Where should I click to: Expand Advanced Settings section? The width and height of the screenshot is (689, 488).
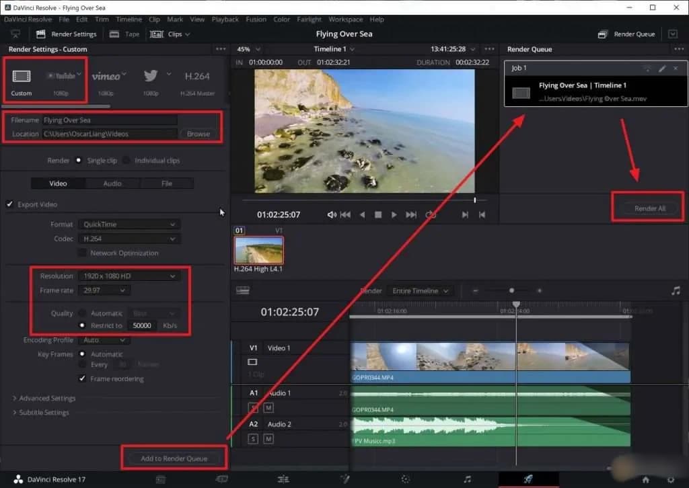click(44, 398)
